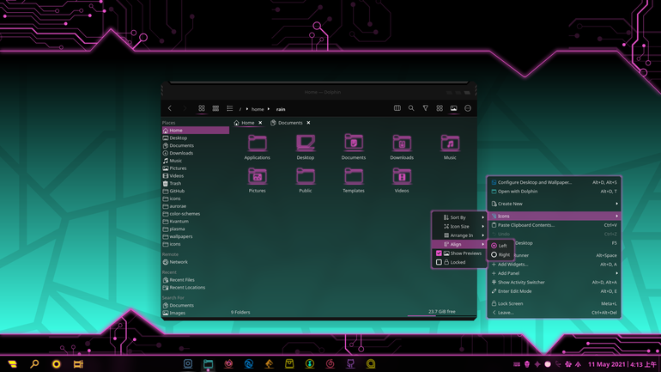Switch to Icons view mode in Dolphin toolbar
Viewport: 661px width, 372px height.
point(202,108)
